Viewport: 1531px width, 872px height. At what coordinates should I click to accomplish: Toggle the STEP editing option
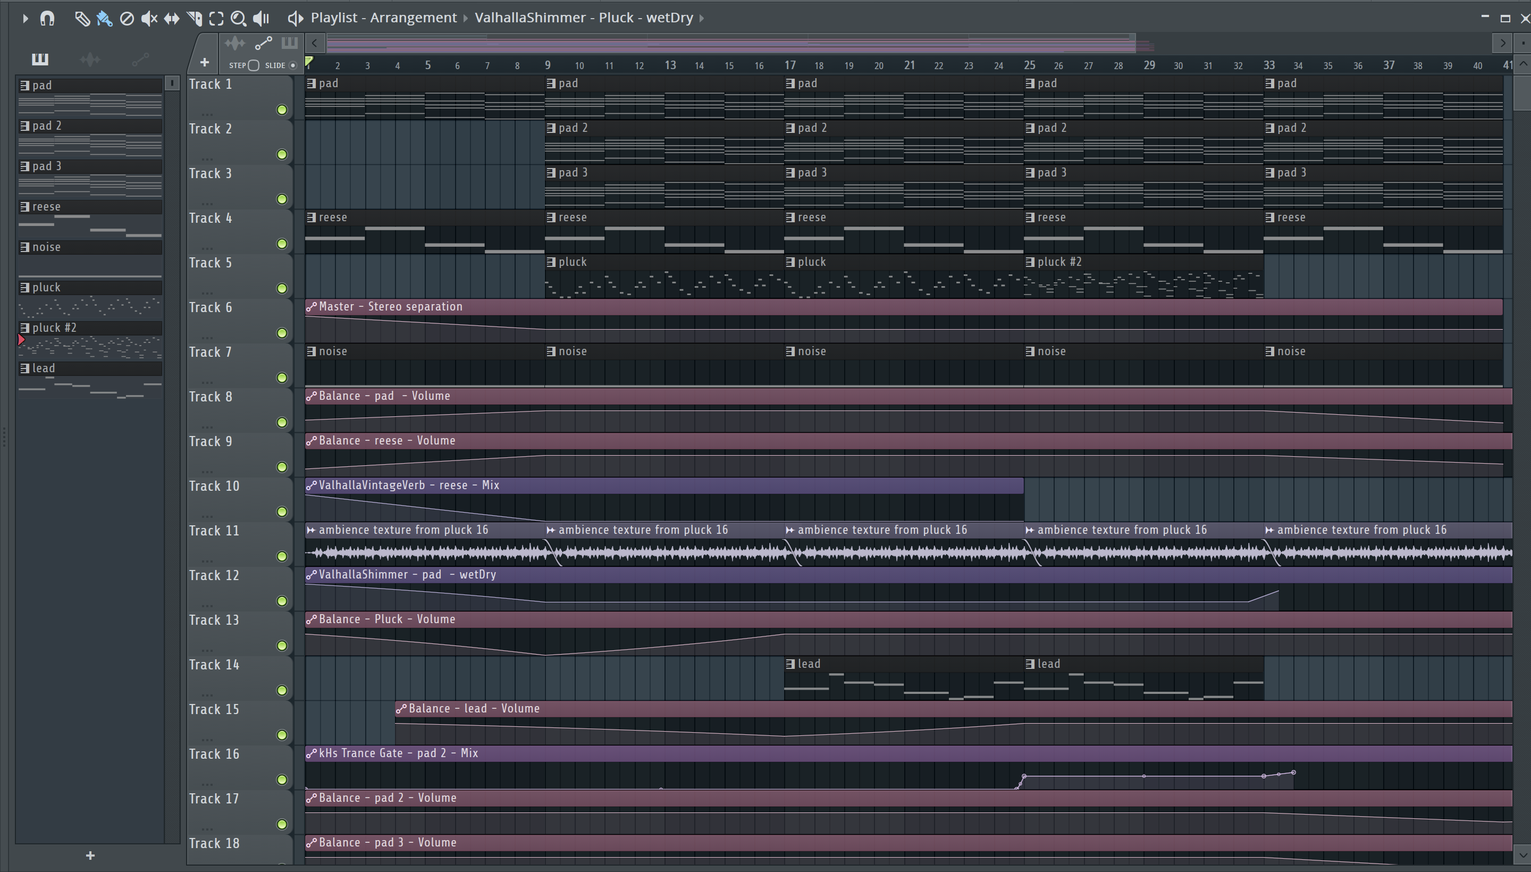[253, 65]
